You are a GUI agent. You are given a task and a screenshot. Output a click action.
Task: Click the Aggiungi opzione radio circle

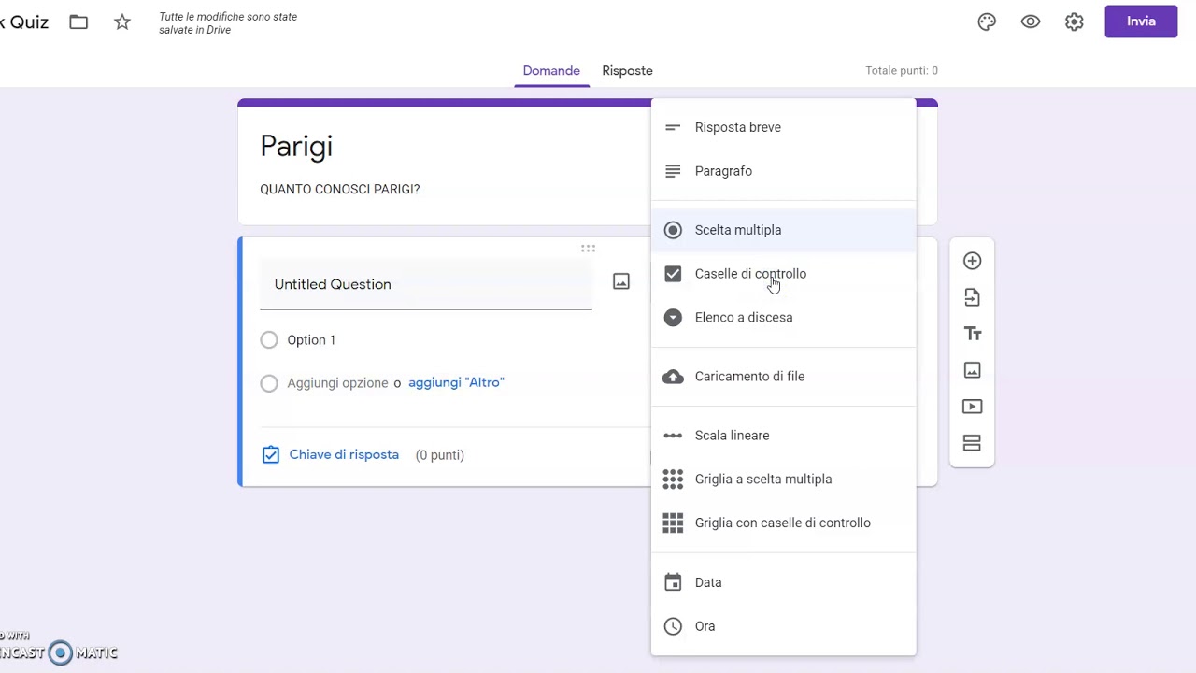click(x=269, y=383)
